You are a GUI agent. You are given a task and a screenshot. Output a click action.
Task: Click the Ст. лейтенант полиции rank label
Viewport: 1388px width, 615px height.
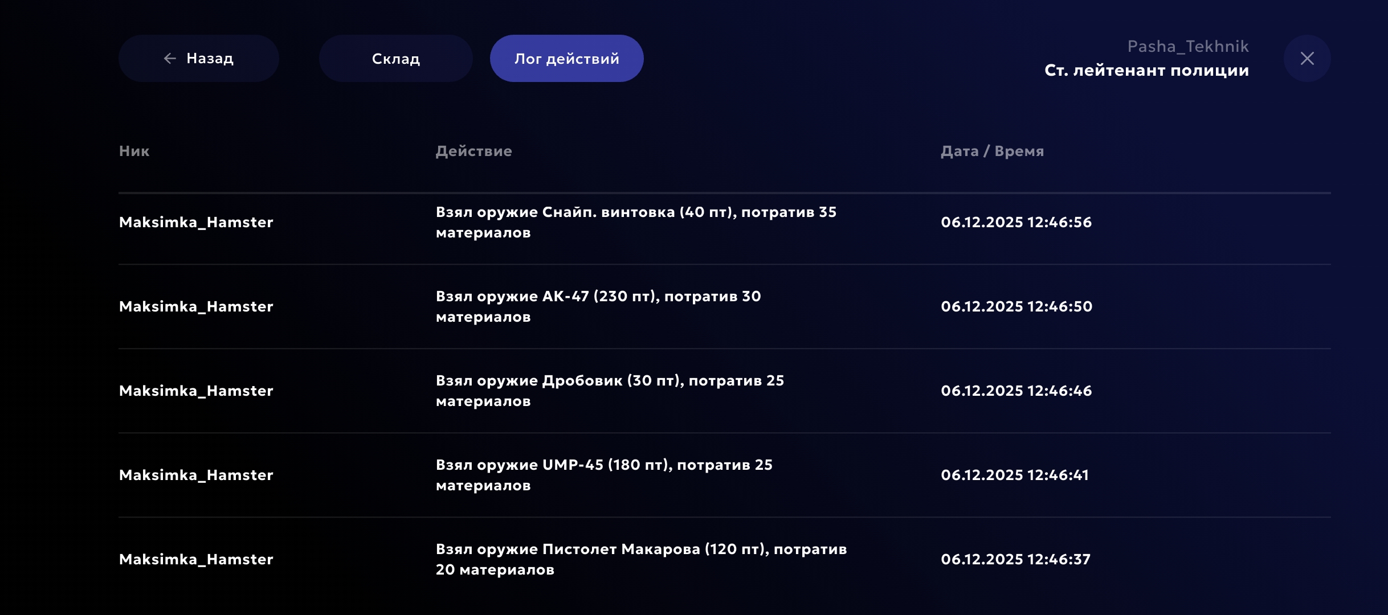(1146, 70)
